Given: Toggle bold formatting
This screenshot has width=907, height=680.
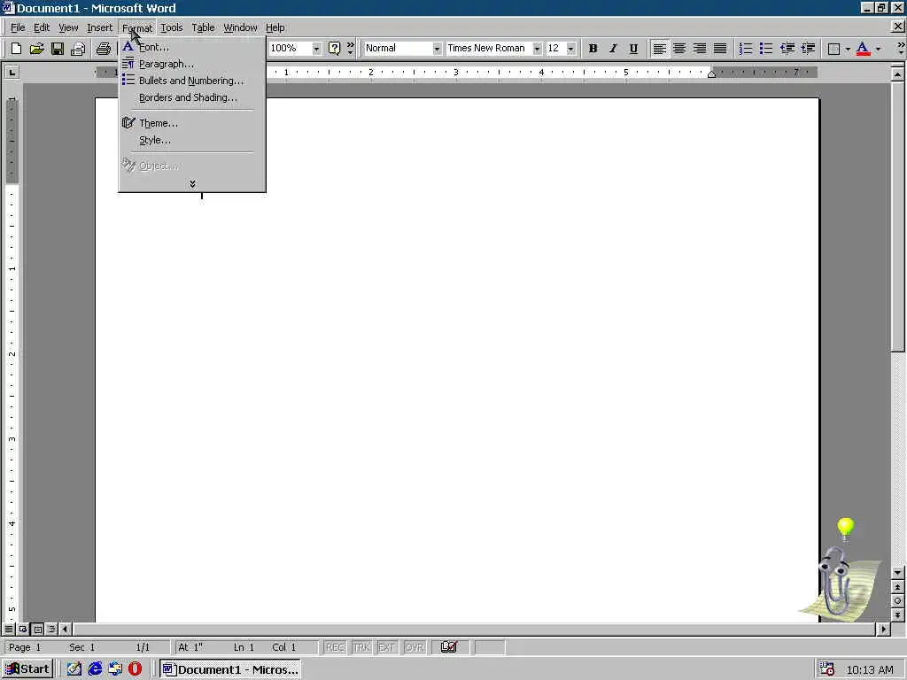Looking at the screenshot, I should [x=593, y=49].
